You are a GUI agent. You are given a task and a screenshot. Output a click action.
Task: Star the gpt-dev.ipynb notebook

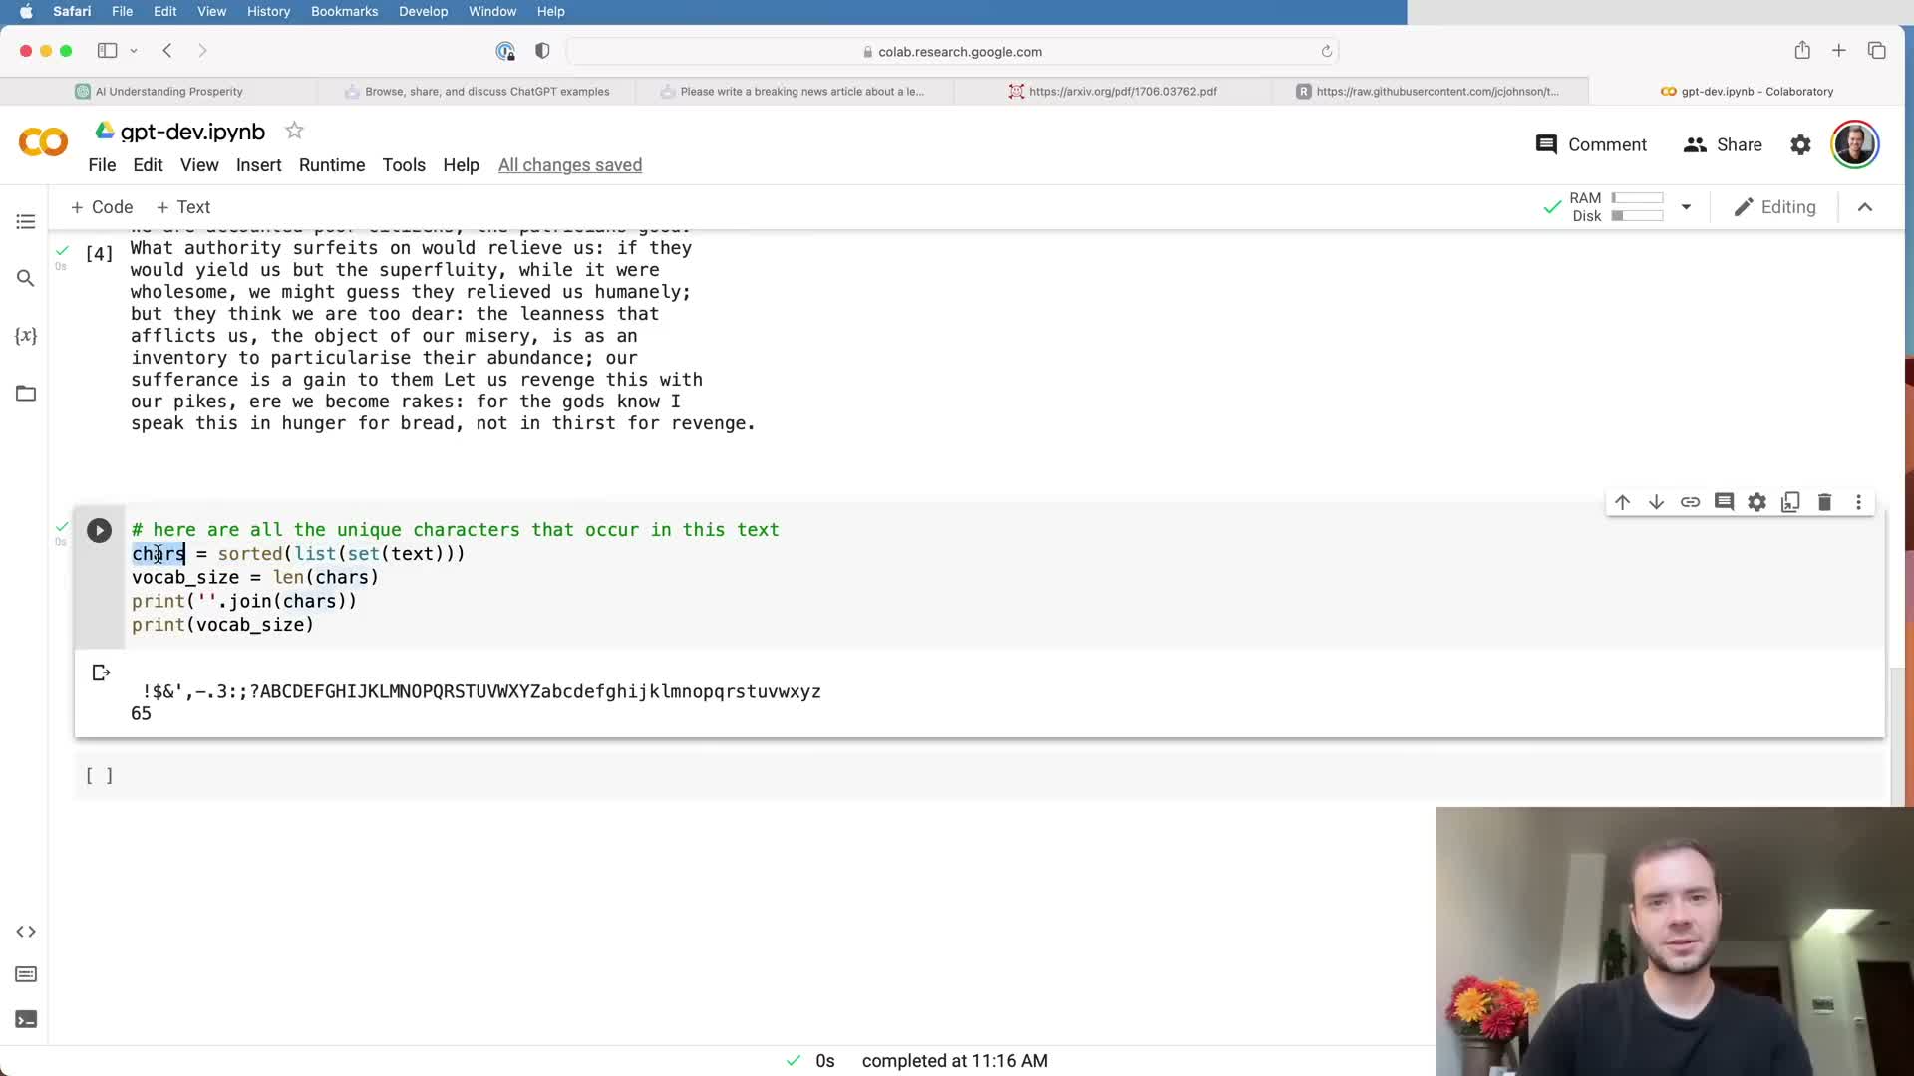click(294, 131)
